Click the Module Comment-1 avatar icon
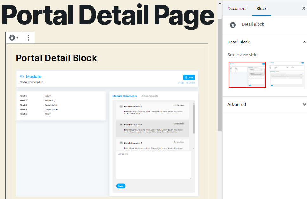This screenshot has height=199, width=307. pyautogui.click(x=121, y=106)
